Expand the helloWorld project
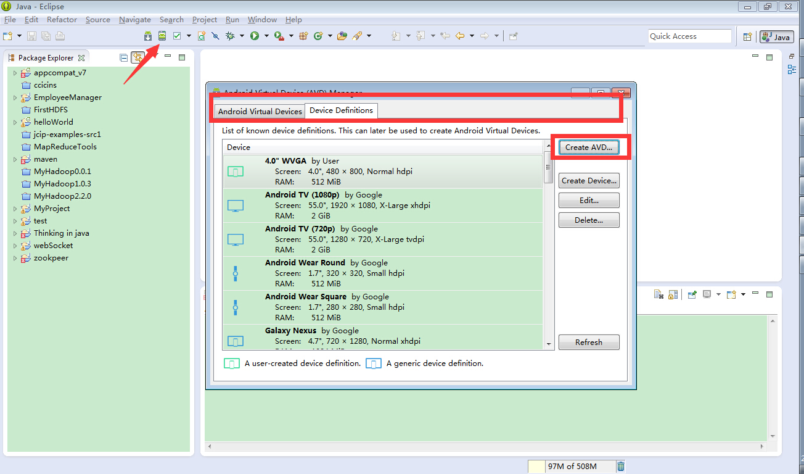This screenshot has height=474, width=804. point(15,122)
